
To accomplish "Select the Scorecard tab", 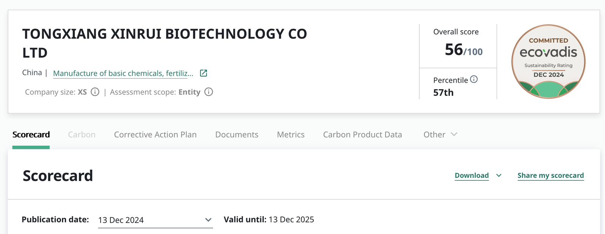I will 31,135.
